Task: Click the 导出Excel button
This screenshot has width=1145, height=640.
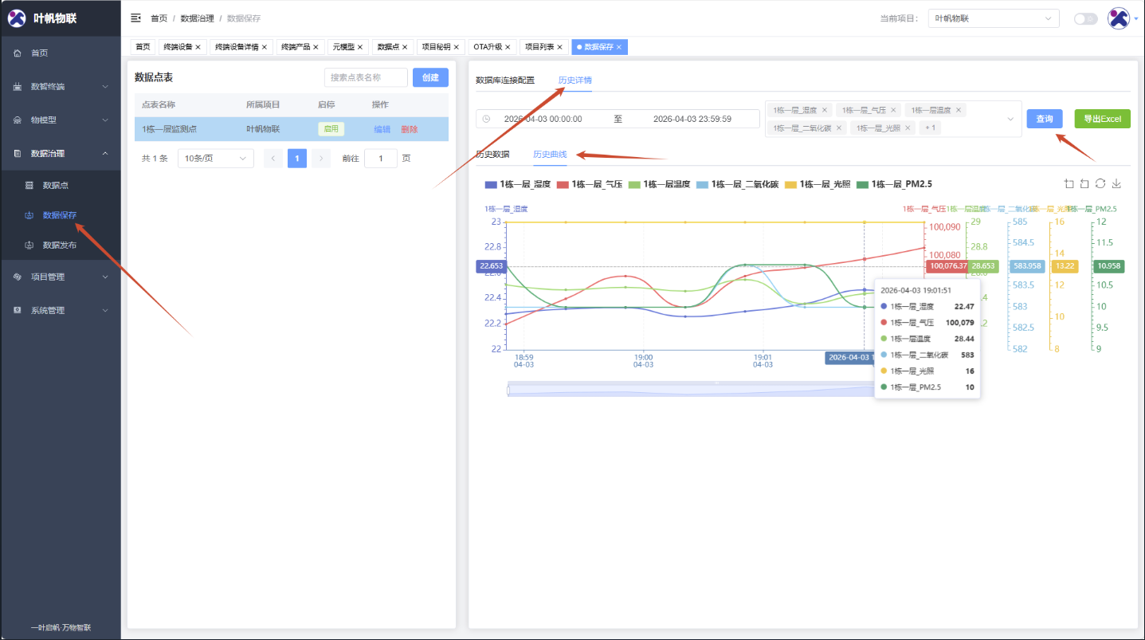Action: (1102, 119)
